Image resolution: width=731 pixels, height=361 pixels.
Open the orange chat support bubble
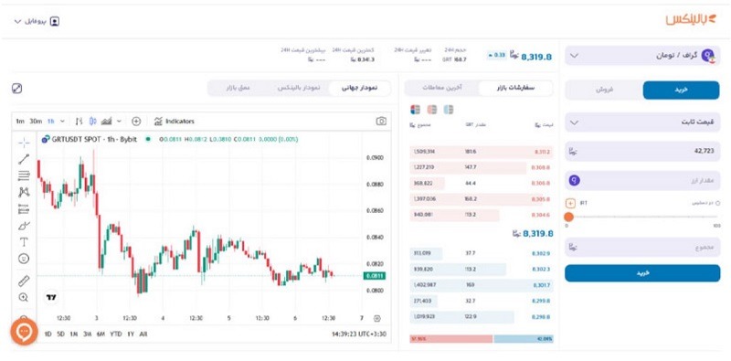pos(25,332)
